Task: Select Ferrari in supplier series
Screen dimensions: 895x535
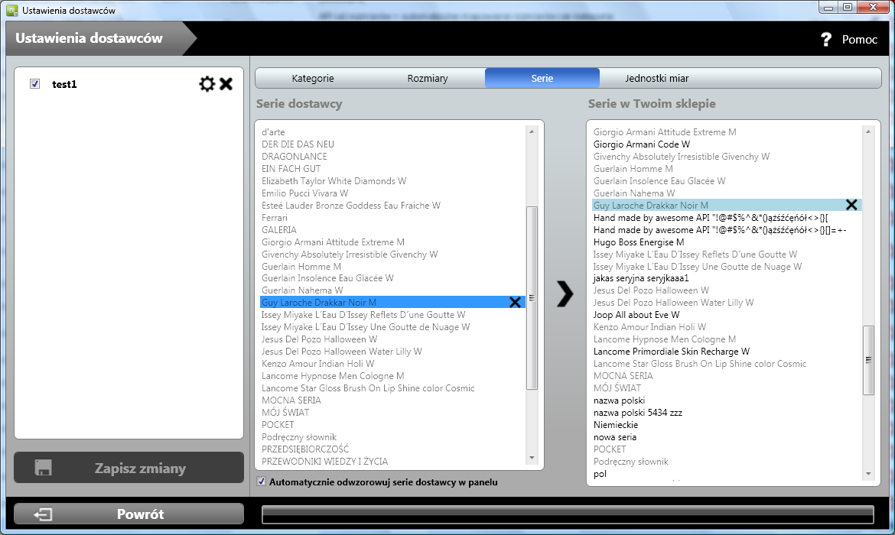Action: (x=392, y=217)
